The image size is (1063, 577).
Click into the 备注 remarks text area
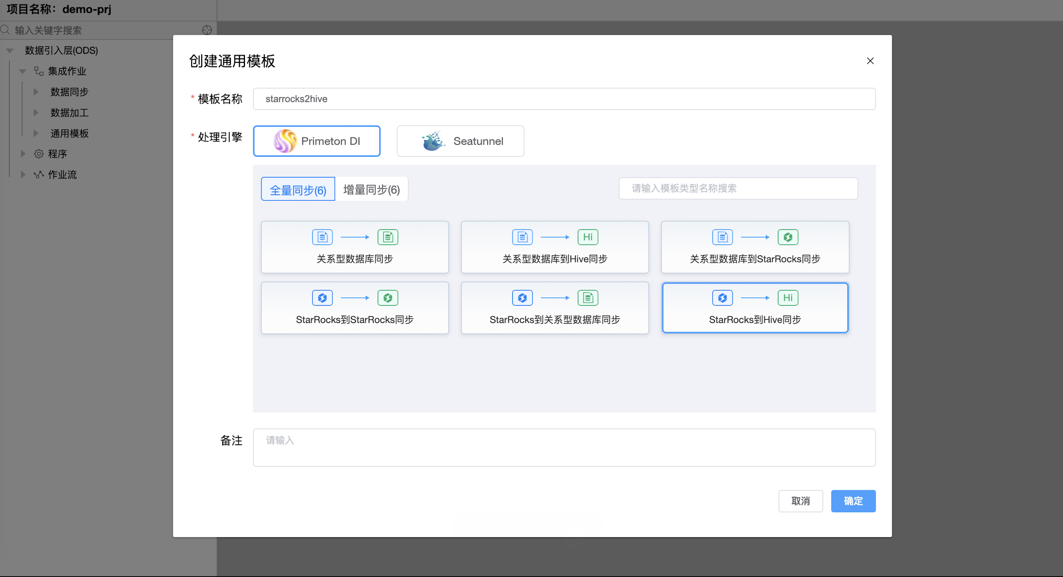[x=564, y=448]
